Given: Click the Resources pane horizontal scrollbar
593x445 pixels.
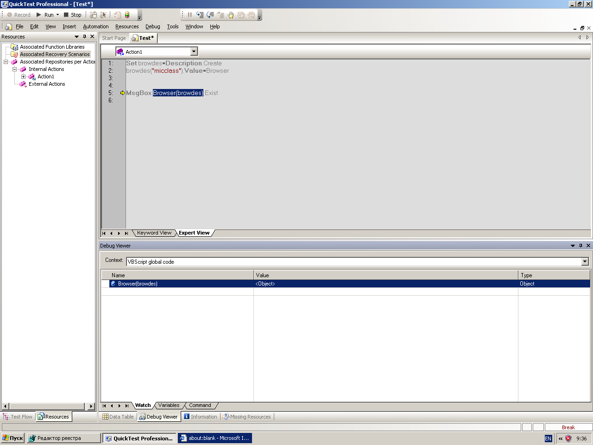Looking at the screenshot, I should (48, 406).
